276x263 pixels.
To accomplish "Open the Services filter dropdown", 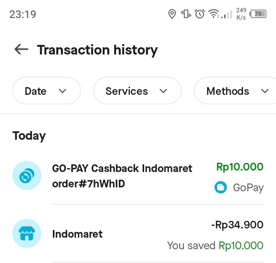I will click(x=137, y=91).
